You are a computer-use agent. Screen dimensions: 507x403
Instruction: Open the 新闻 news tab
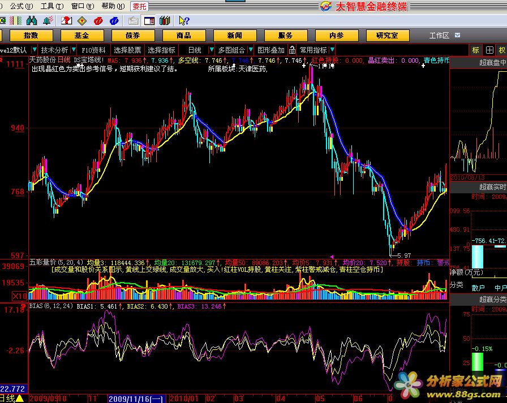point(235,36)
